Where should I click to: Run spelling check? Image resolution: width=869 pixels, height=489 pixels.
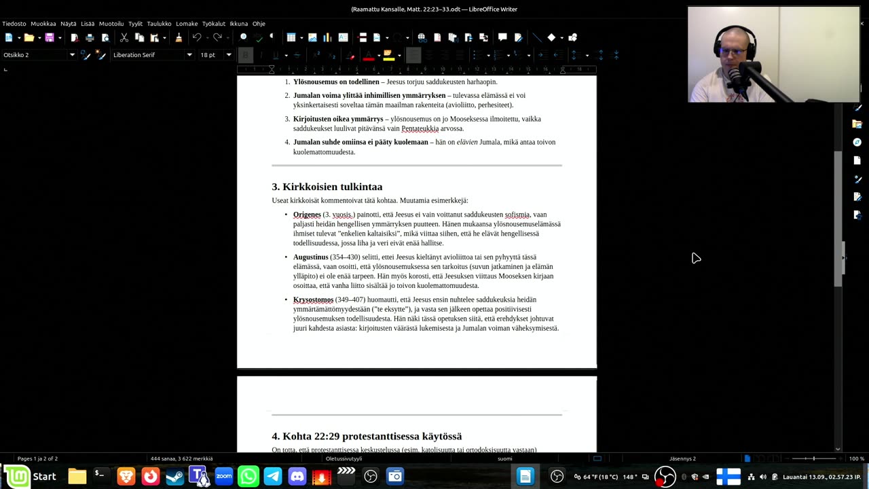click(259, 37)
